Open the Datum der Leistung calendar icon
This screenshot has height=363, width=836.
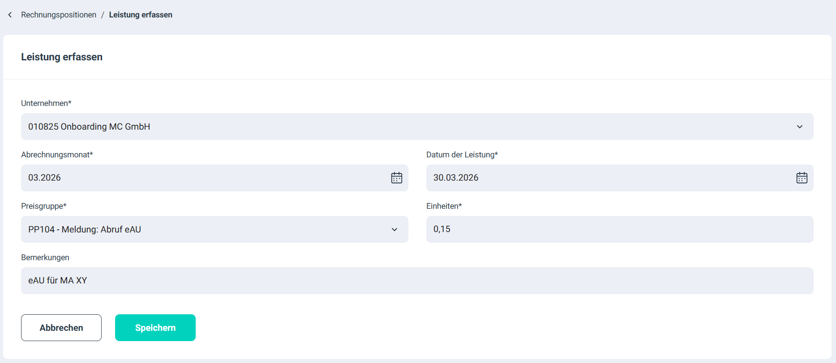(x=802, y=178)
